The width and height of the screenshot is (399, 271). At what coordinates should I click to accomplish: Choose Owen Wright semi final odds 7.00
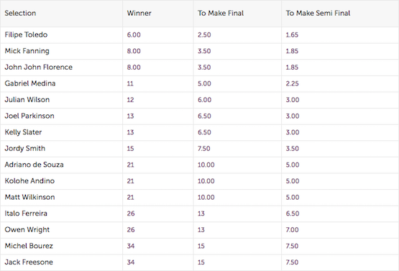click(292, 230)
